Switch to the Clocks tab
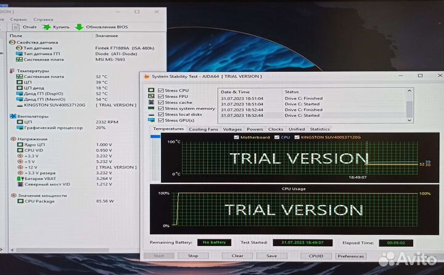Screen dimensions: 444x275 (x=275, y=129)
